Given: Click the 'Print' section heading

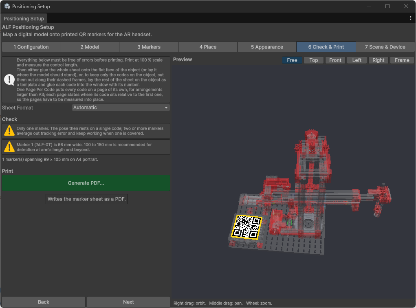Looking at the screenshot, I should pyautogui.click(x=7, y=171).
